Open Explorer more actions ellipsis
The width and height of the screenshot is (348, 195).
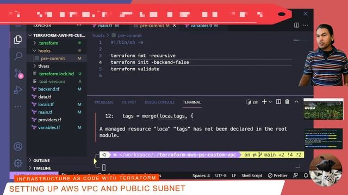coord(79,25)
